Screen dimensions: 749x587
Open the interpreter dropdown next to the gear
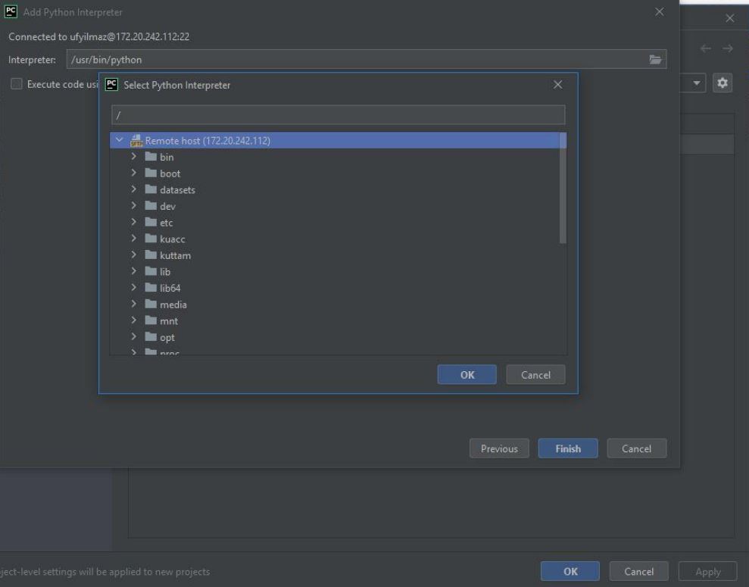696,83
